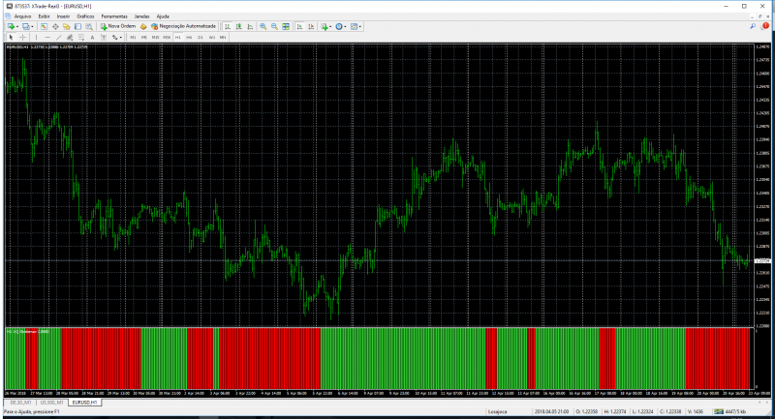Image resolution: width=775 pixels, height=419 pixels.
Task: Zoom out of the chart
Action: point(274,27)
